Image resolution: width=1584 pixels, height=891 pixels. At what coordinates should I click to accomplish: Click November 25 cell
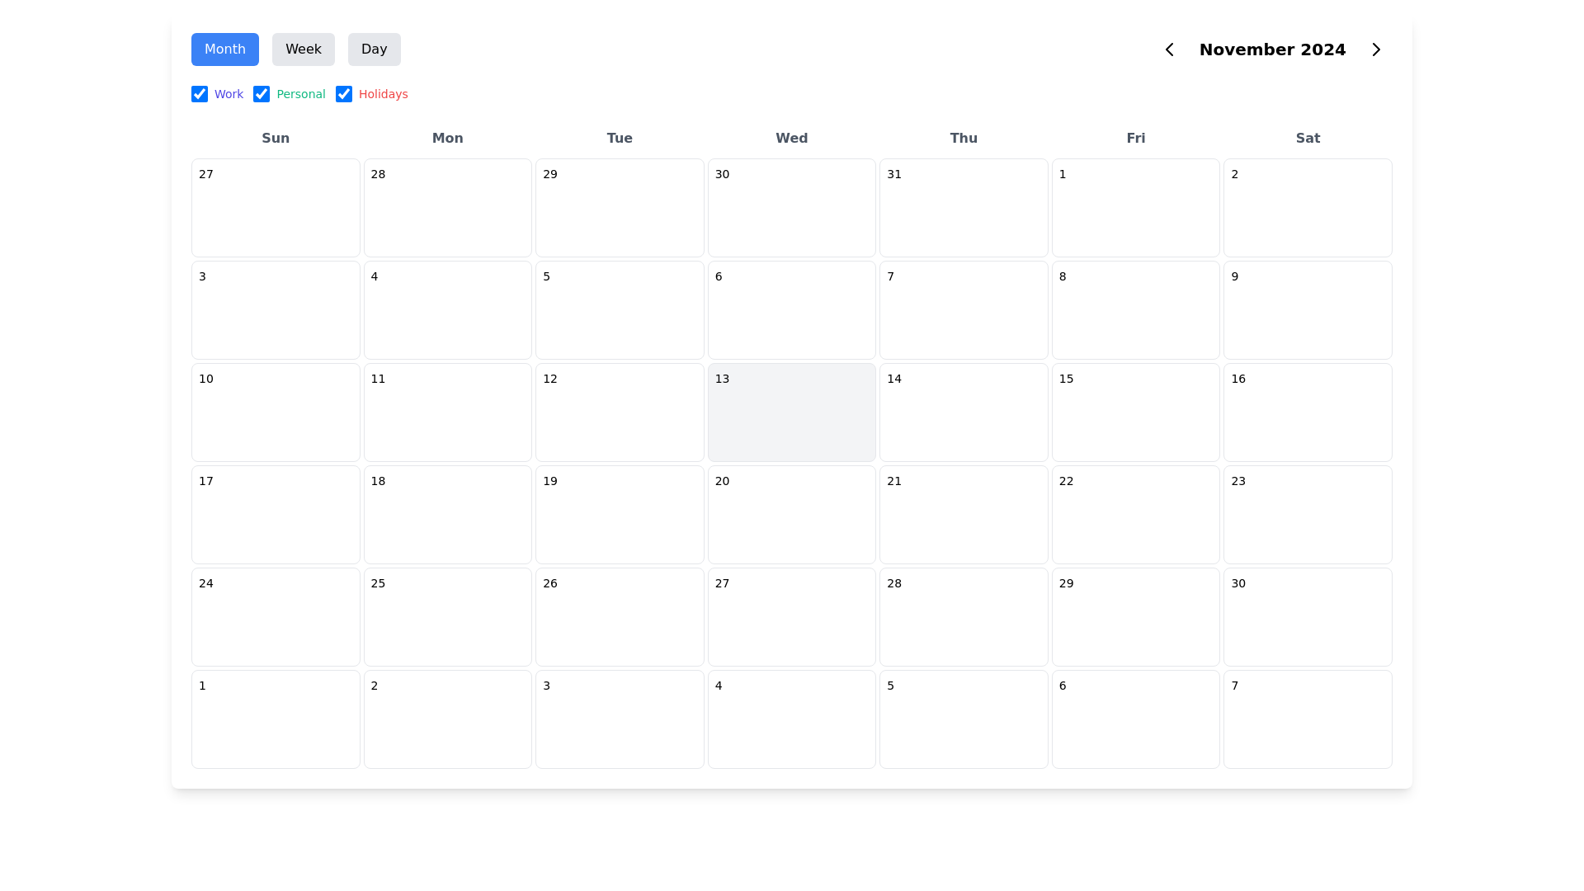point(447,616)
